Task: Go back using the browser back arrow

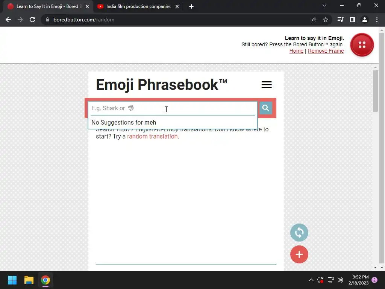Action: click(8, 20)
